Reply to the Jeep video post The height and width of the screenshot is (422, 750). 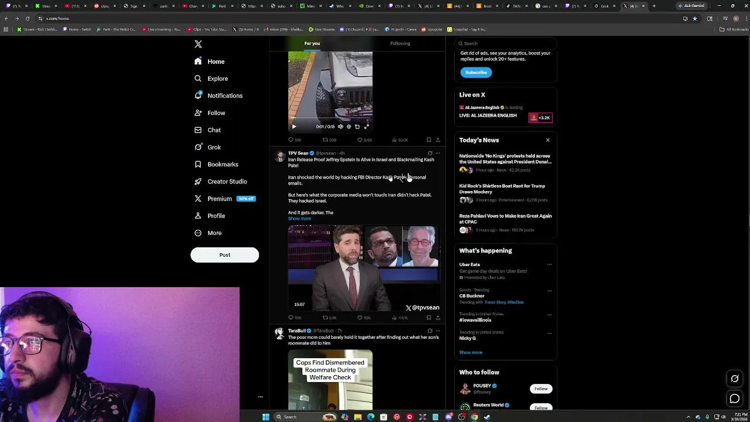coord(295,140)
